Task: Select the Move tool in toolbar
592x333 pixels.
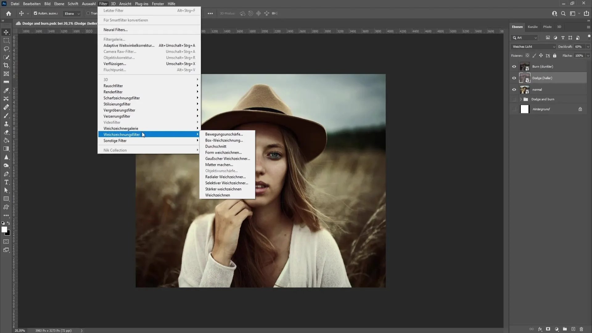Action: (6, 32)
